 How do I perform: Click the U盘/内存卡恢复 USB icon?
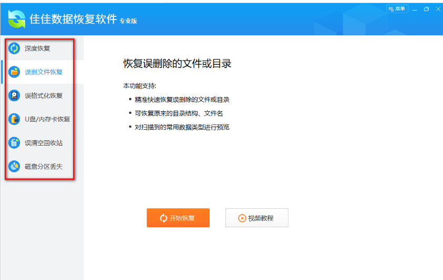[x=14, y=119]
